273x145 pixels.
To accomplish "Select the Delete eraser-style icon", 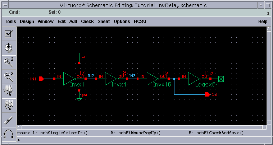I will pos(9,120).
